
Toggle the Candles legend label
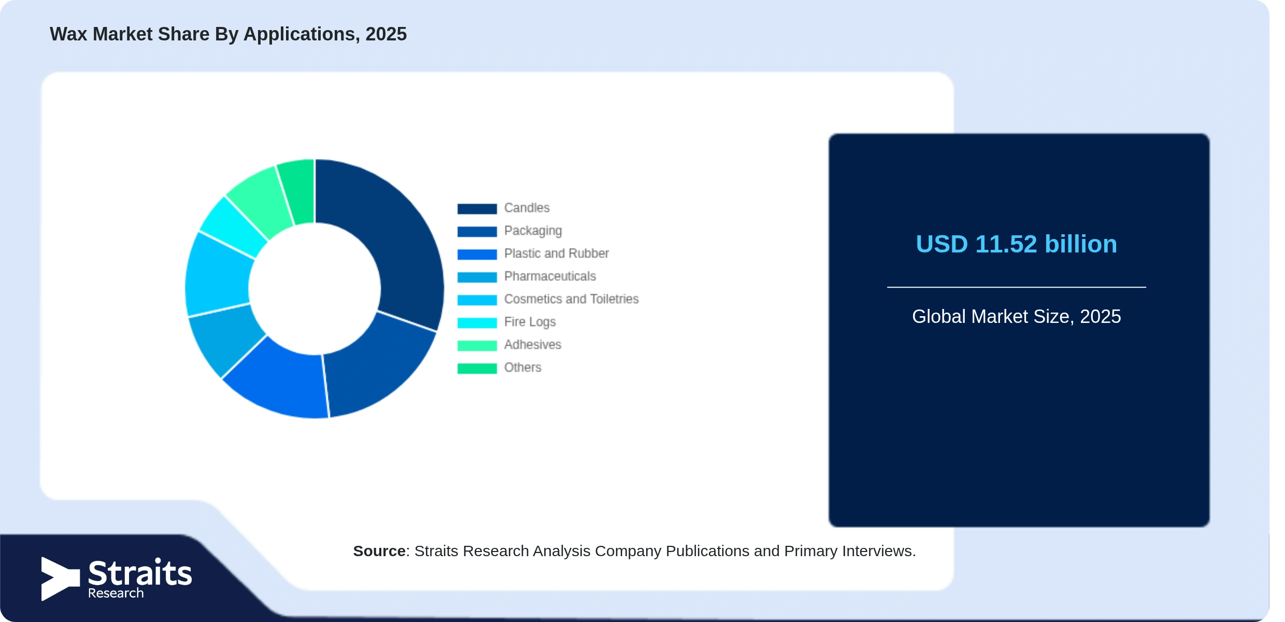(x=526, y=208)
